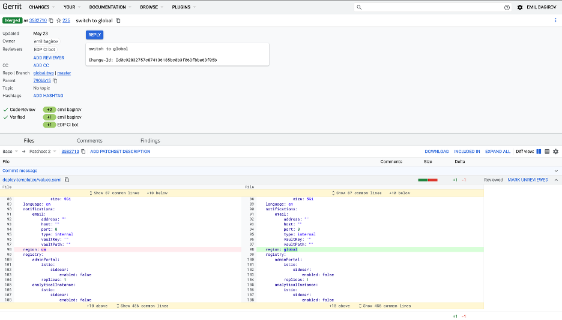Click EXPAND ALL button

coord(498,152)
